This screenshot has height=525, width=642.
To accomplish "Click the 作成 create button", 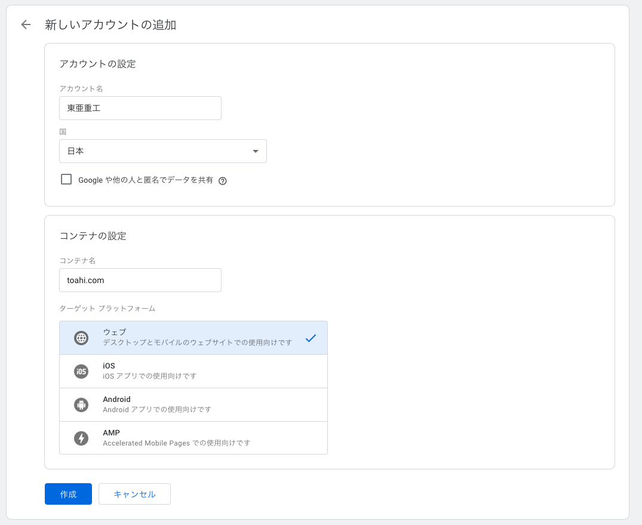I will 67,494.
